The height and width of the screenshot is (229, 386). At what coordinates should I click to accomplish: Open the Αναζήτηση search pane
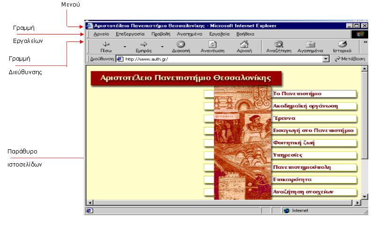(279, 47)
